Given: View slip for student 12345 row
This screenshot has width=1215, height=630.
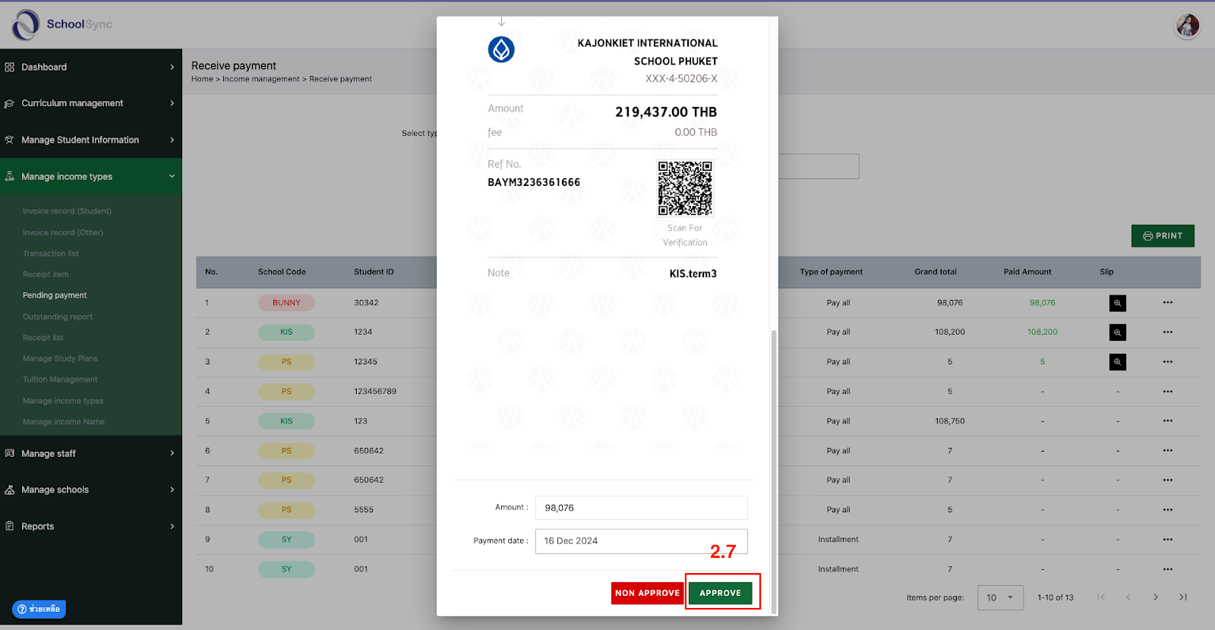Looking at the screenshot, I should (x=1117, y=362).
